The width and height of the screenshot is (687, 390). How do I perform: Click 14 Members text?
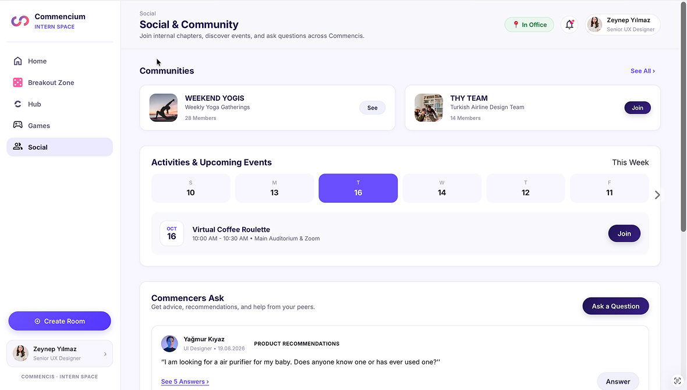(x=465, y=118)
